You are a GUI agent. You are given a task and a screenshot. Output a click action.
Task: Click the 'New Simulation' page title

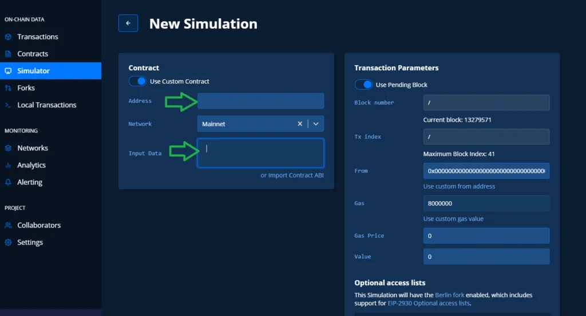coord(203,24)
